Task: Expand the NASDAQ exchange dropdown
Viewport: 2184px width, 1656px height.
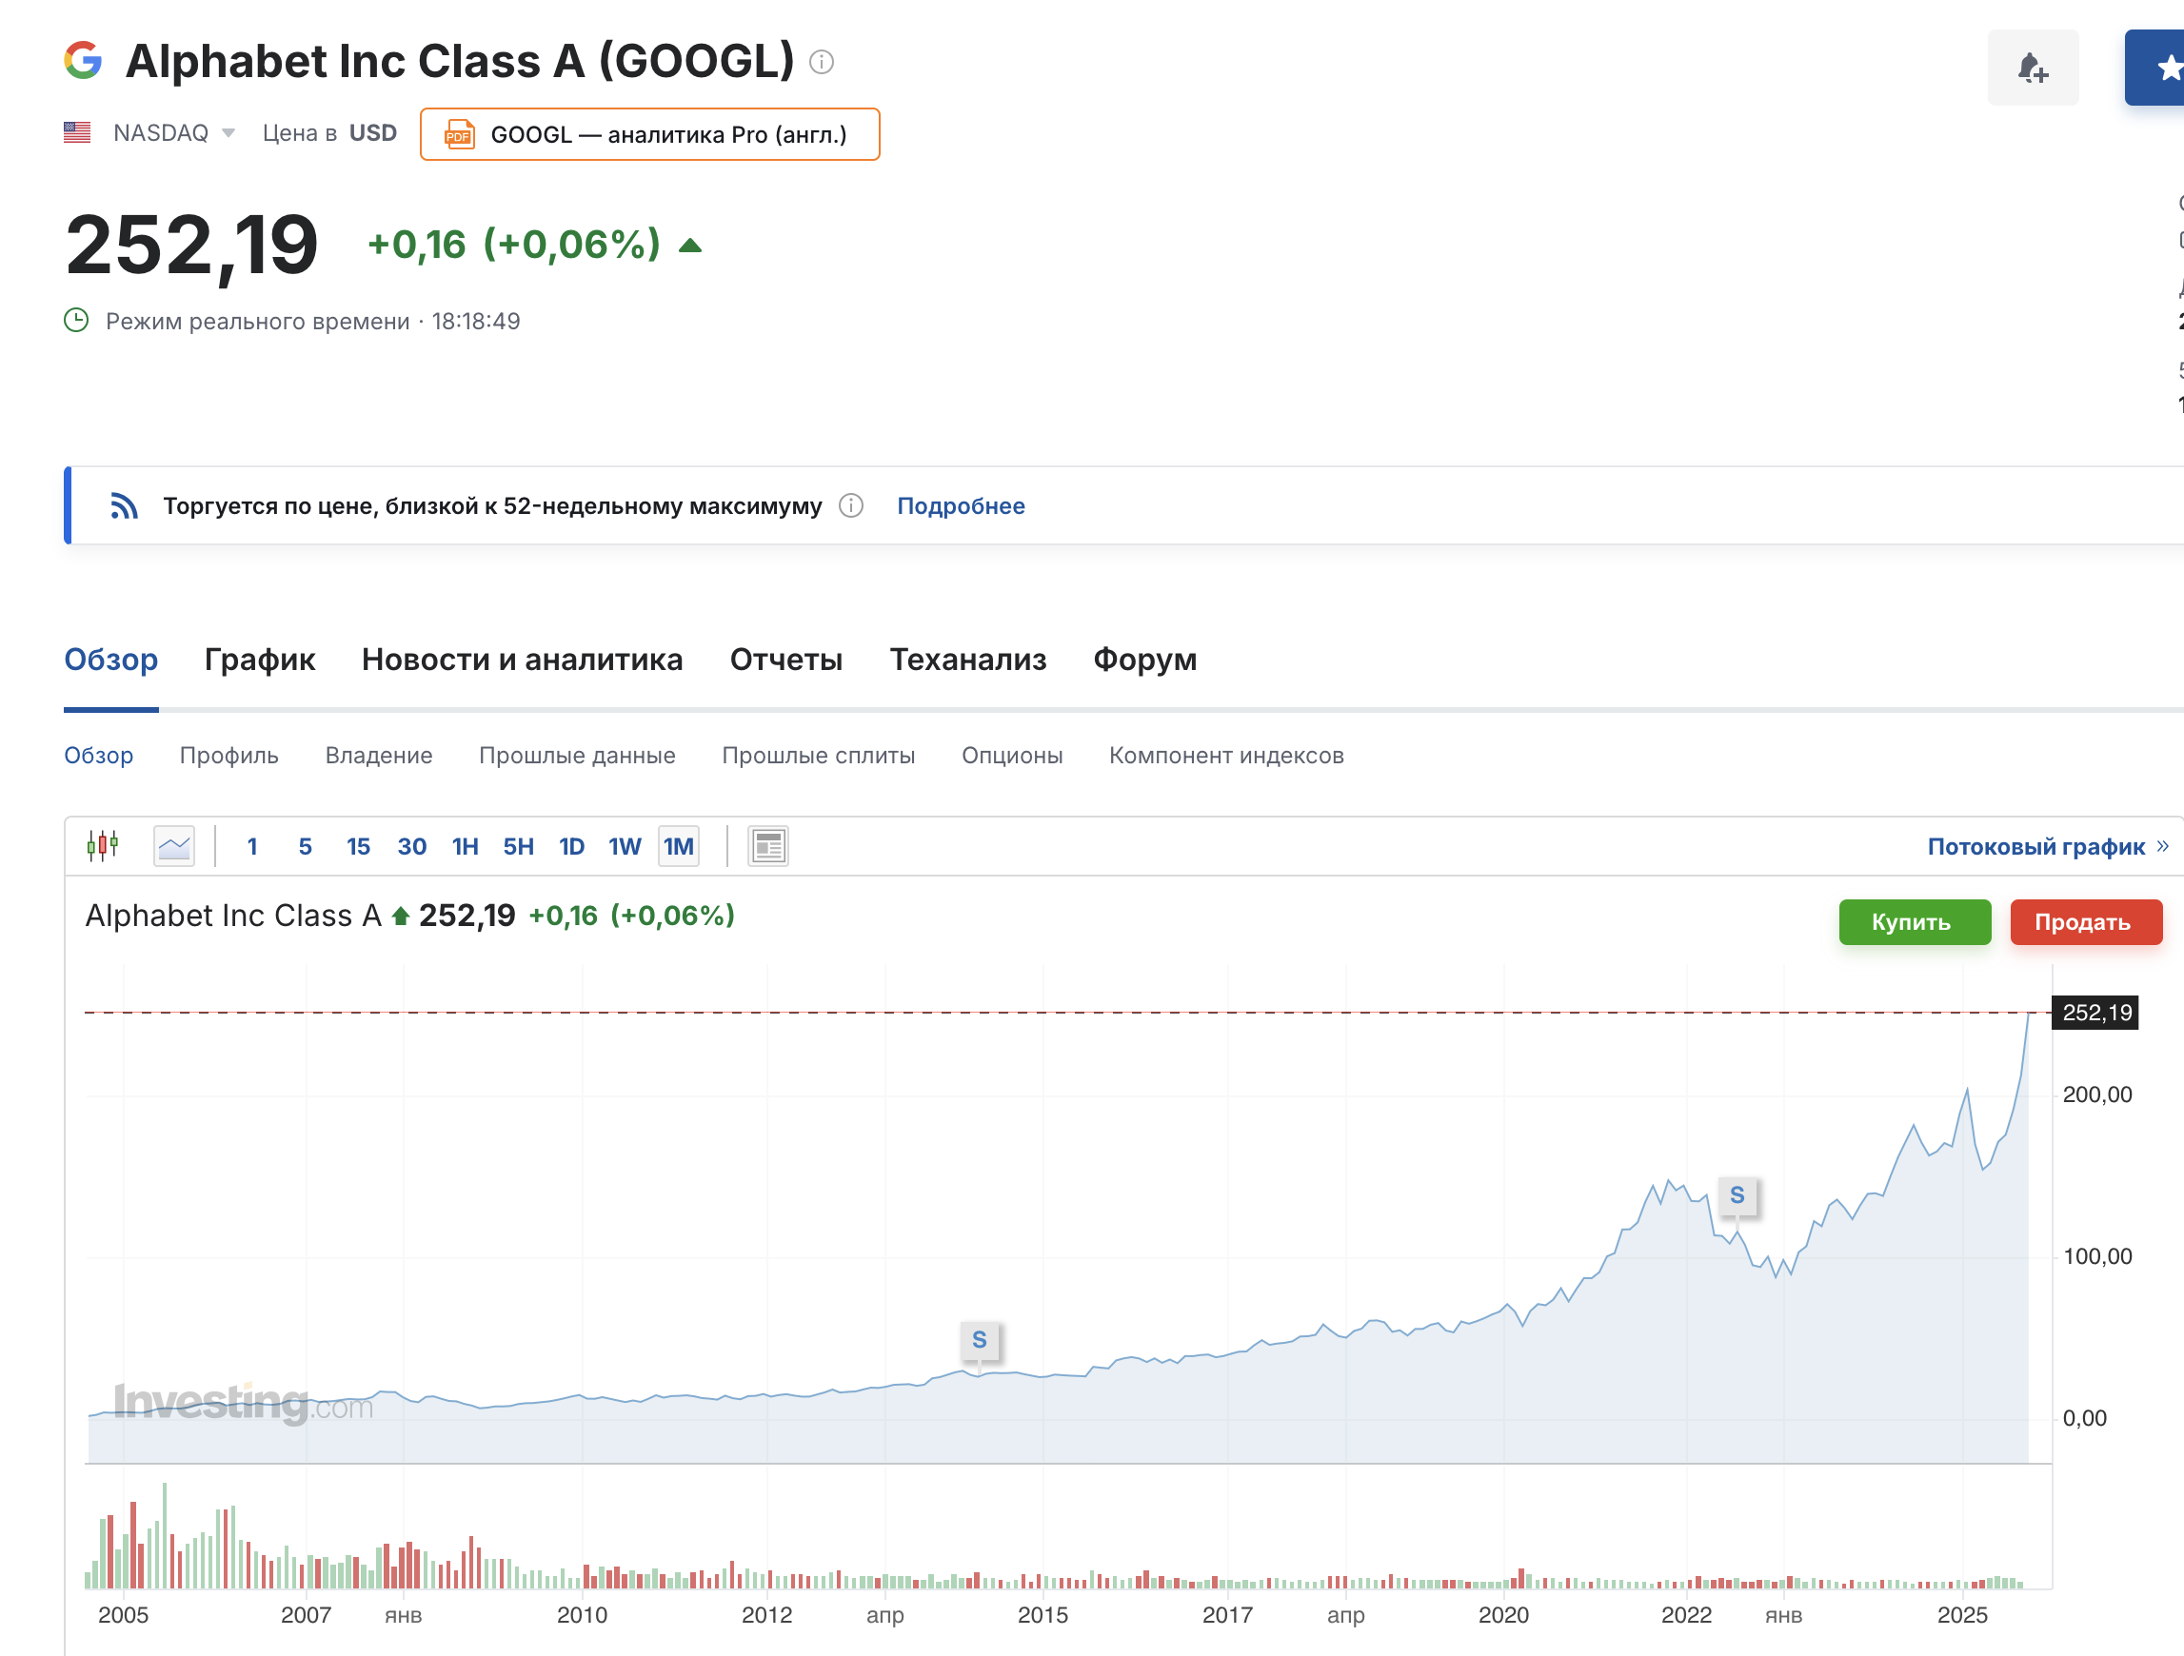Action: (x=228, y=132)
